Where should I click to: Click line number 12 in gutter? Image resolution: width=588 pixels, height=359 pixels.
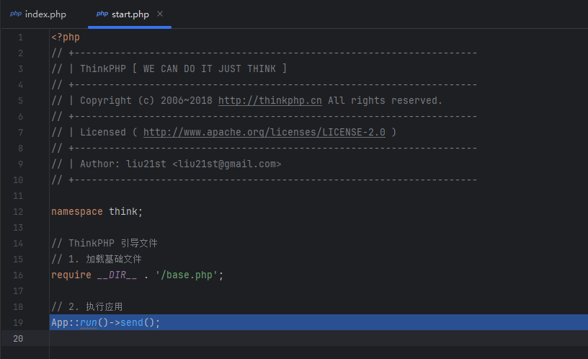point(18,211)
